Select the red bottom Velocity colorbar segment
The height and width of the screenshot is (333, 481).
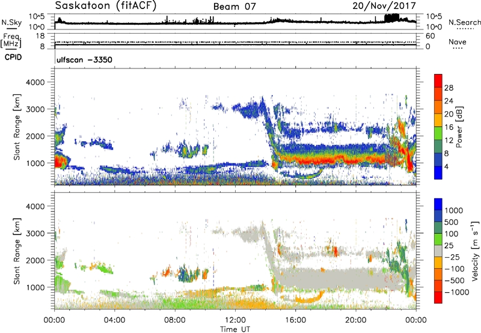(438, 298)
